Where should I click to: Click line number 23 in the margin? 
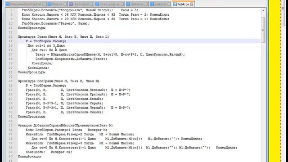pyautogui.click(x=10, y=81)
